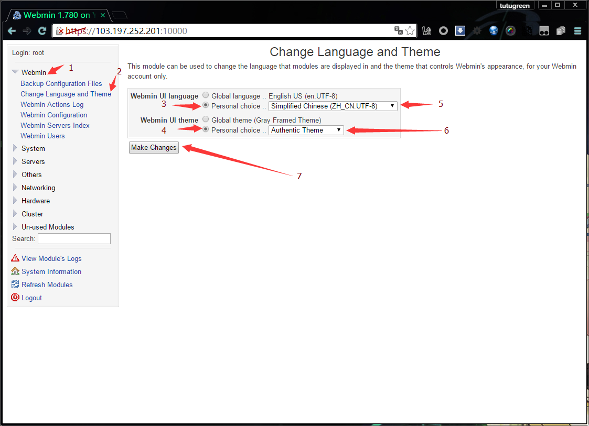Open the translate page icon
This screenshot has width=589, height=426.
point(398,31)
